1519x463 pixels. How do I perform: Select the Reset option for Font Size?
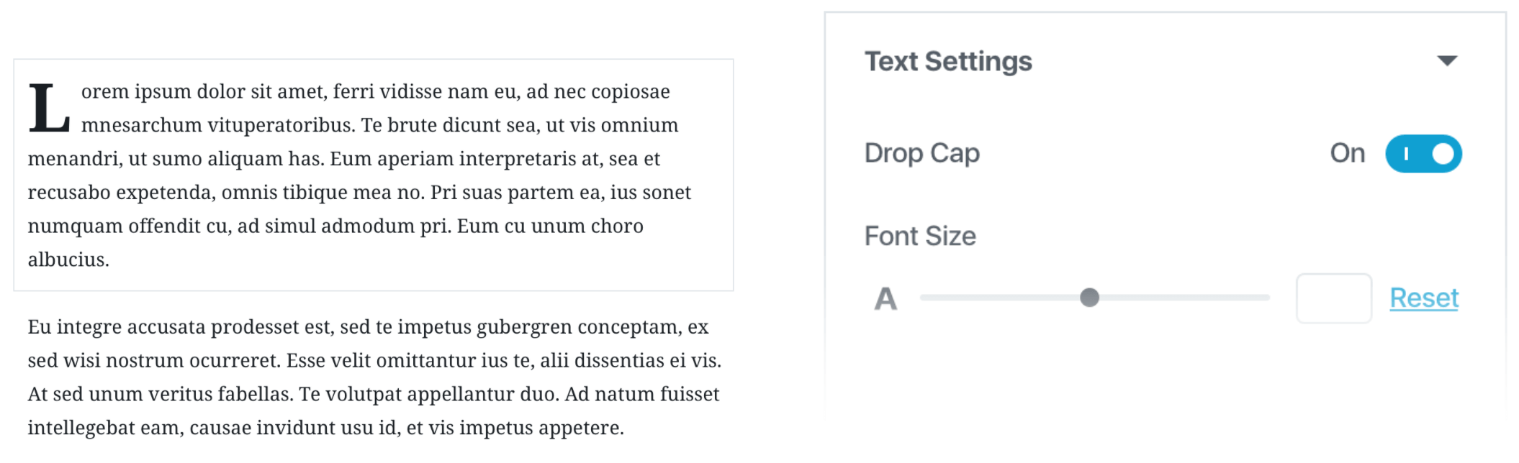click(1423, 298)
